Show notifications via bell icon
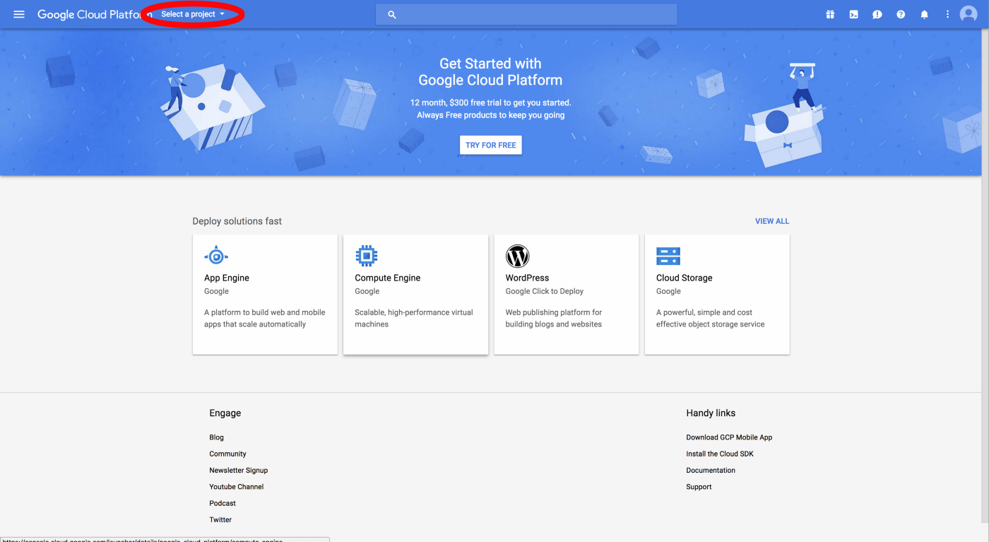The width and height of the screenshot is (989, 542). pos(924,14)
